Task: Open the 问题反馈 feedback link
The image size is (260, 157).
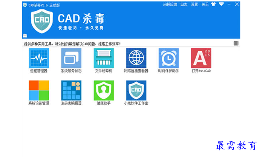Action: tap(170, 4)
